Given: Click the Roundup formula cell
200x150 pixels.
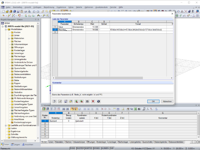Looking at the screenshot, I should tap(138, 29).
